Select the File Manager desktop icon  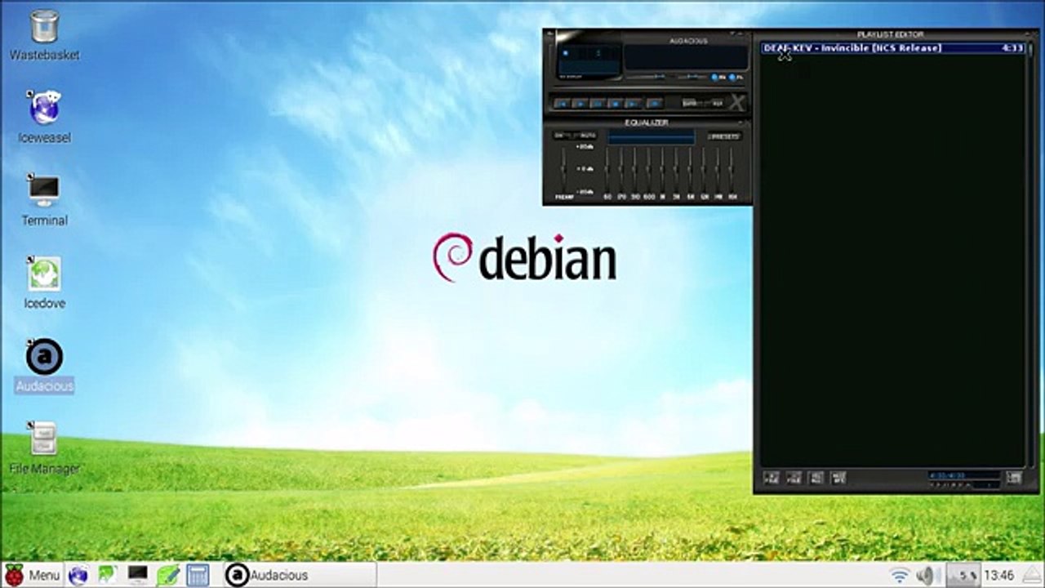pyautogui.click(x=44, y=448)
